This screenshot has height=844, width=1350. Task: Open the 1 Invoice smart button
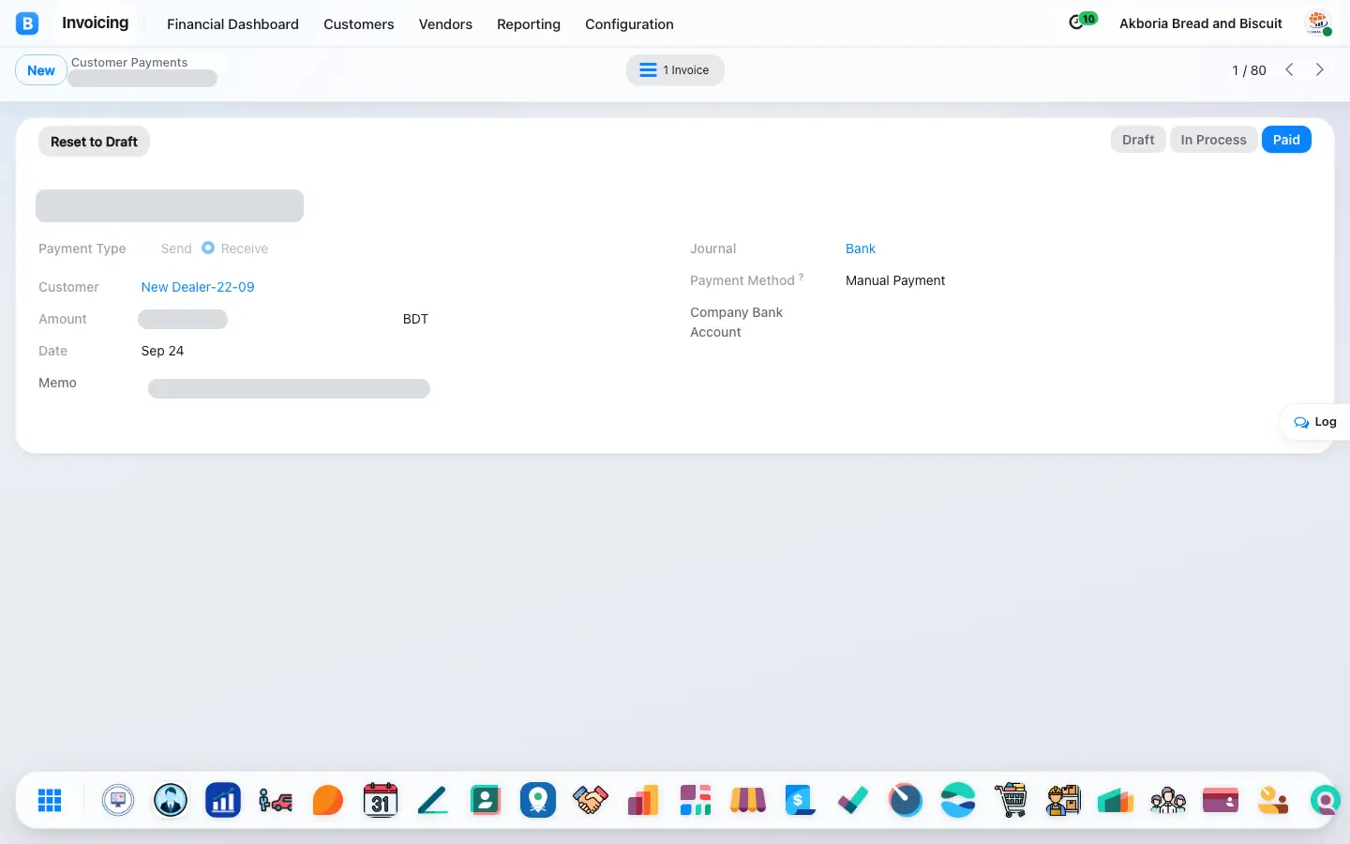[x=675, y=70]
